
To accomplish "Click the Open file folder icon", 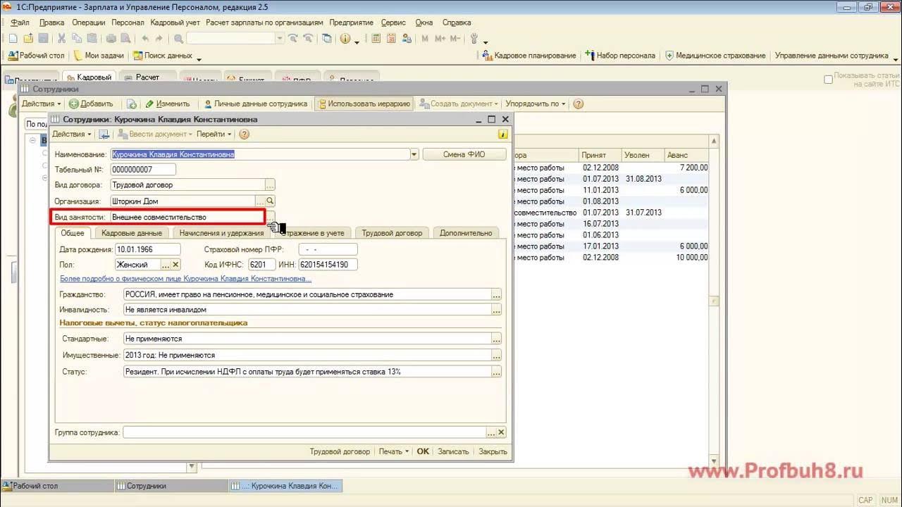I will (28, 39).
